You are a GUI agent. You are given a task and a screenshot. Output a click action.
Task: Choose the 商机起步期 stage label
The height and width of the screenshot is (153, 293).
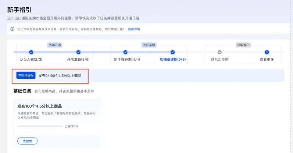click(220, 59)
